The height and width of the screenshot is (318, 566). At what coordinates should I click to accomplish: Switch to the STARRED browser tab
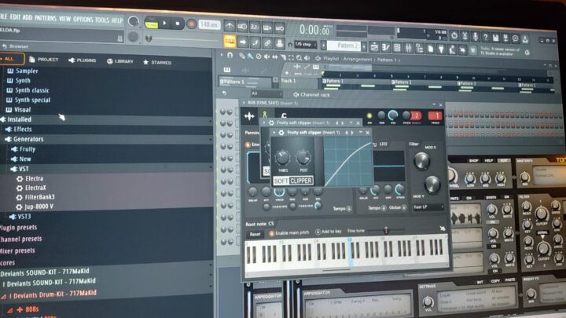tap(156, 60)
